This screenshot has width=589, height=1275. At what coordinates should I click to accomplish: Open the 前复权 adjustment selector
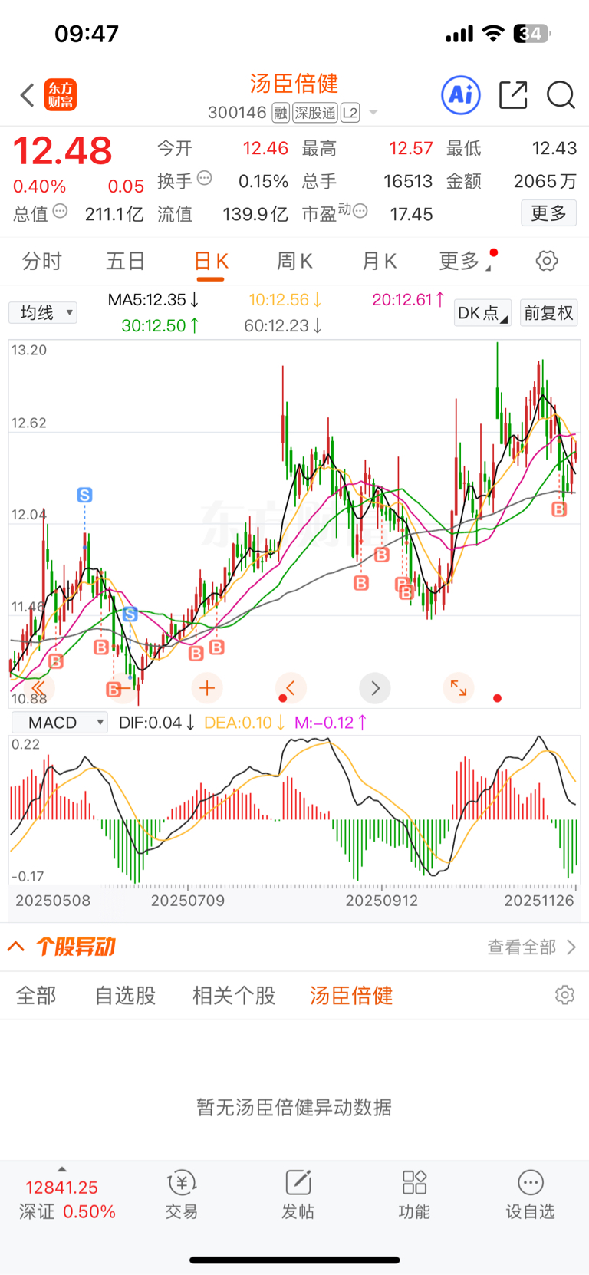pyautogui.click(x=549, y=313)
